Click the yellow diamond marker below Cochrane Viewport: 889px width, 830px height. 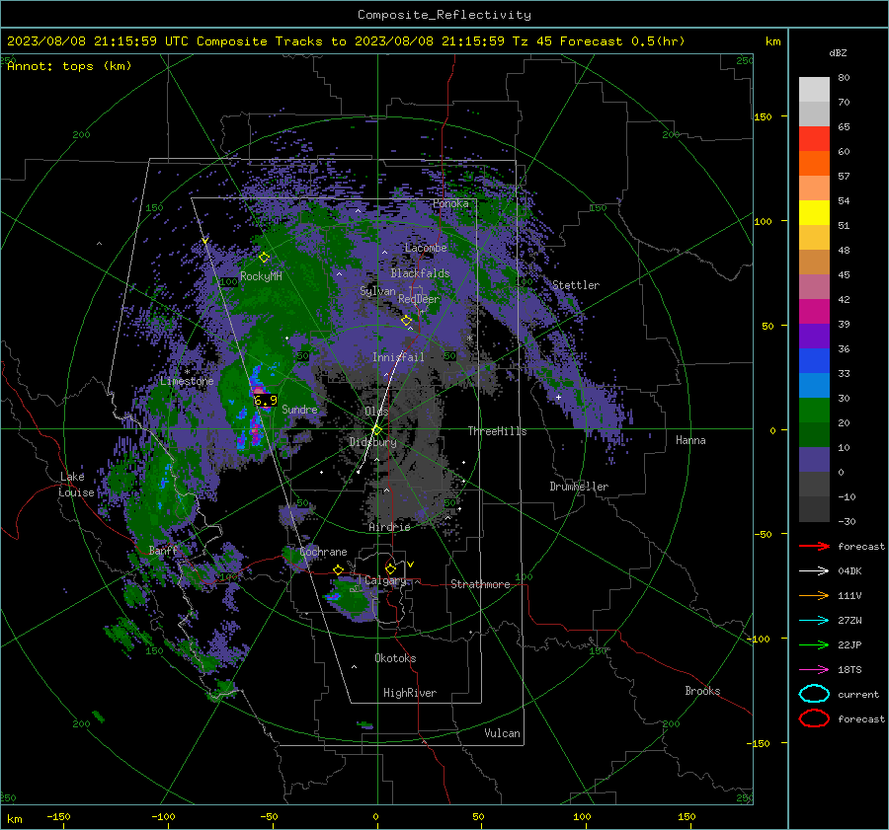pos(339,569)
